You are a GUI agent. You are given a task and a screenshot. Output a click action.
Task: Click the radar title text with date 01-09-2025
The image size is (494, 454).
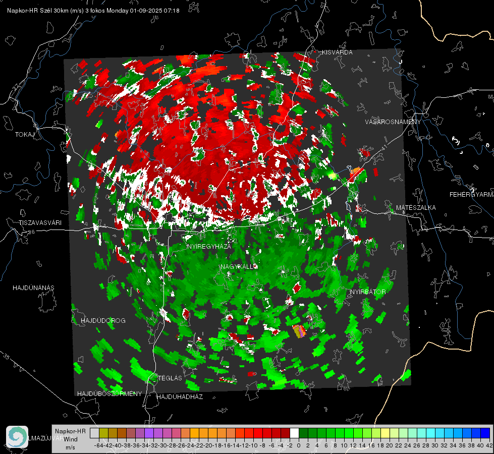tap(93, 11)
